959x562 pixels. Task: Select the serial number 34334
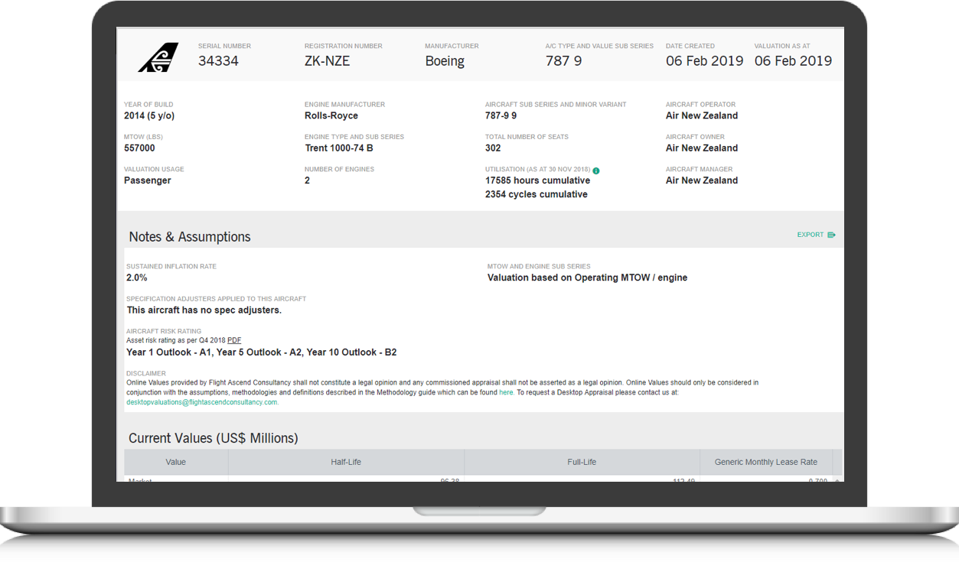point(218,61)
